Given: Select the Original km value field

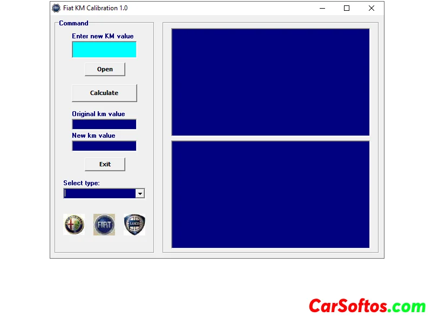Looking at the screenshot, I should pos(104,124).
